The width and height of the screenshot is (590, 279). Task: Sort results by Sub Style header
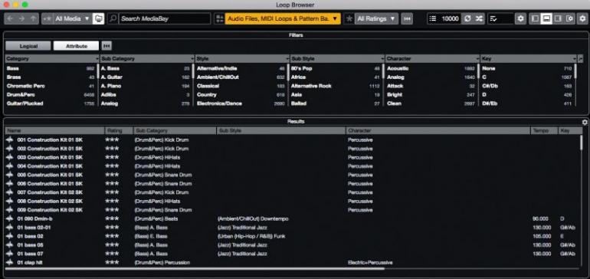pos(281,130)
